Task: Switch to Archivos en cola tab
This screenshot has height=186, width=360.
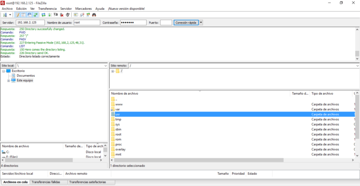Action: 15,182
